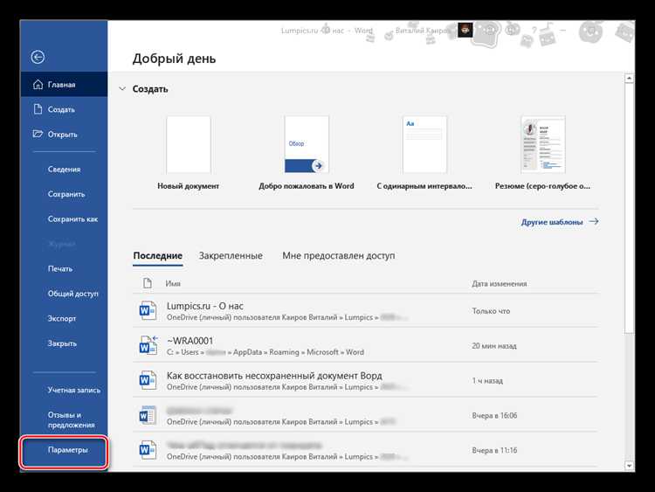Open Учетная запись page
The width and height of the screenshot is (655, 492).
click(x=64, y=390)
